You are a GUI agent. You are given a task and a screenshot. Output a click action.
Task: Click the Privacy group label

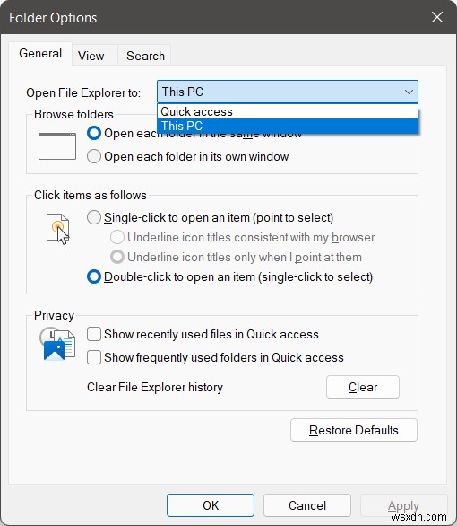[54, 316]
